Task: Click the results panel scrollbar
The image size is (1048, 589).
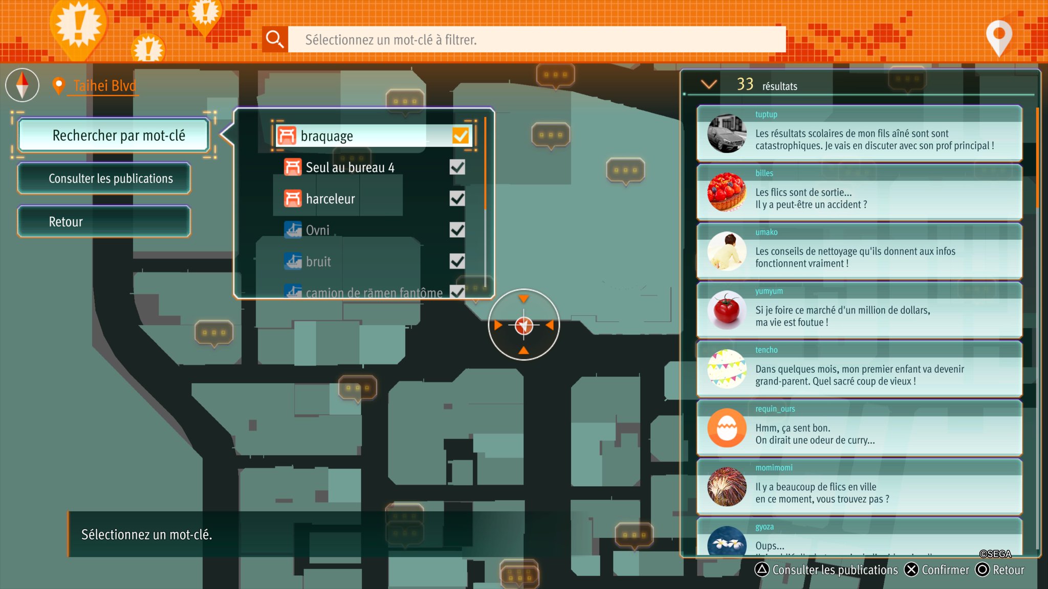Action: point(1037,327)
